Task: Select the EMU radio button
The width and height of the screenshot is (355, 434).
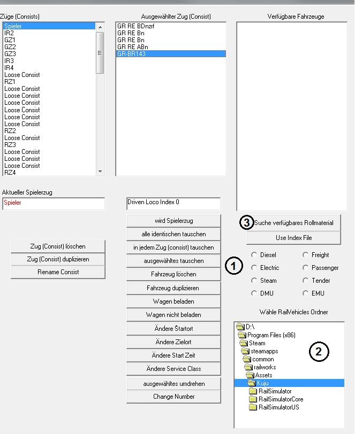Action: [305, 293]
